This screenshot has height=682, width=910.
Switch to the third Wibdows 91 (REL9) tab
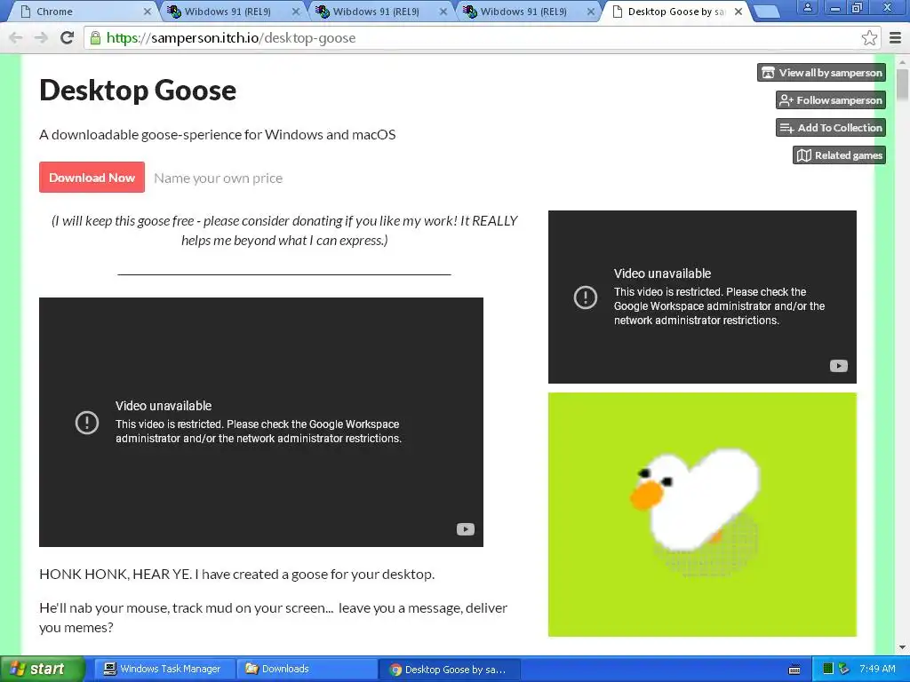click(524, 12)
